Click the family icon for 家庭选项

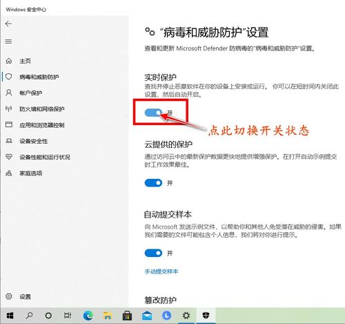pos(9,173)
